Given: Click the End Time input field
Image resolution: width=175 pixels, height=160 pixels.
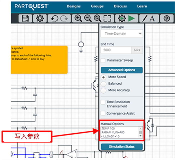Looking at the screenshot, I should (x=116, y=50).
